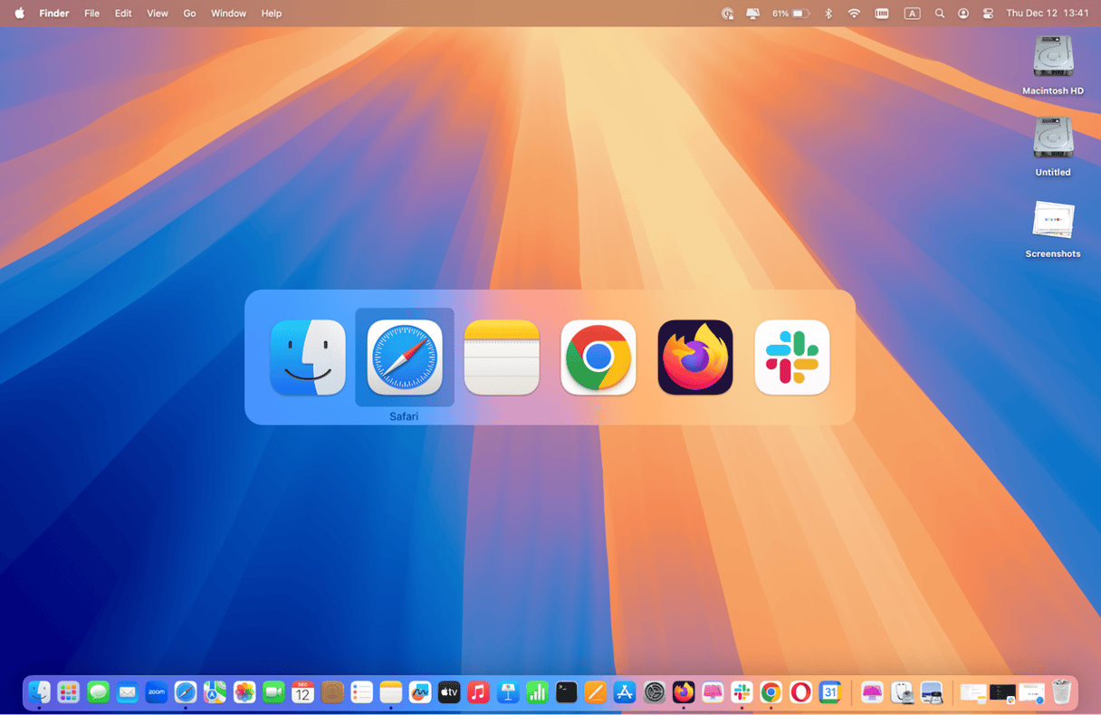Image resolution: width=1101 pixels, height=715 pixels.
Task: Open the Bluetooth menu in the menu bar
Action: pyautogui.click(x=828, y=14)
